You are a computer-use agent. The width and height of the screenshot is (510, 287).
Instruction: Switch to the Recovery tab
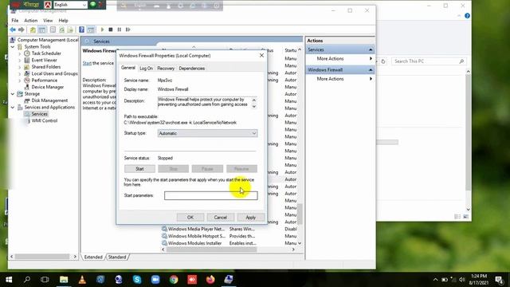(x=166, y=69)
